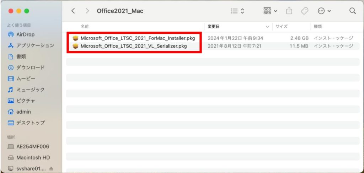
Task: Click the アプリケーション sidebar icon
Action: pos(11,45)
